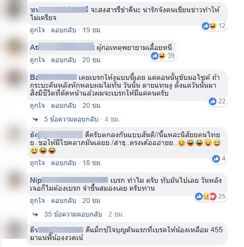Expand 35 ข้อความตอบกลับ replies thread
The width and height of the screenshot is (244, 247).
73,214
